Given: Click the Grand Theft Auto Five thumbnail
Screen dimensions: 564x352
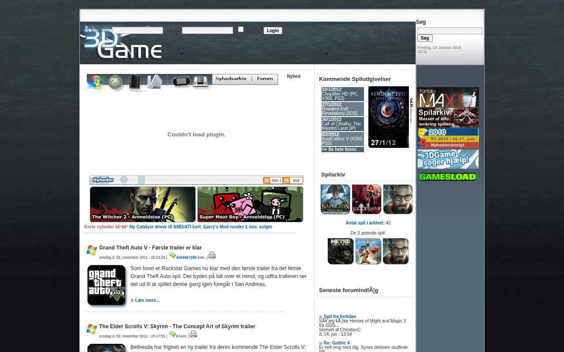Looking at the screenshot, I should 107,286.
